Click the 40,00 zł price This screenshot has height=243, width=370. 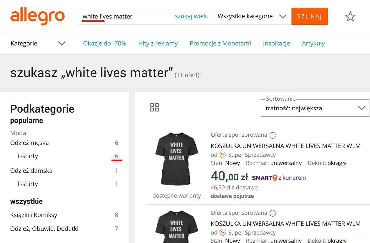click(x=229, y=176)
